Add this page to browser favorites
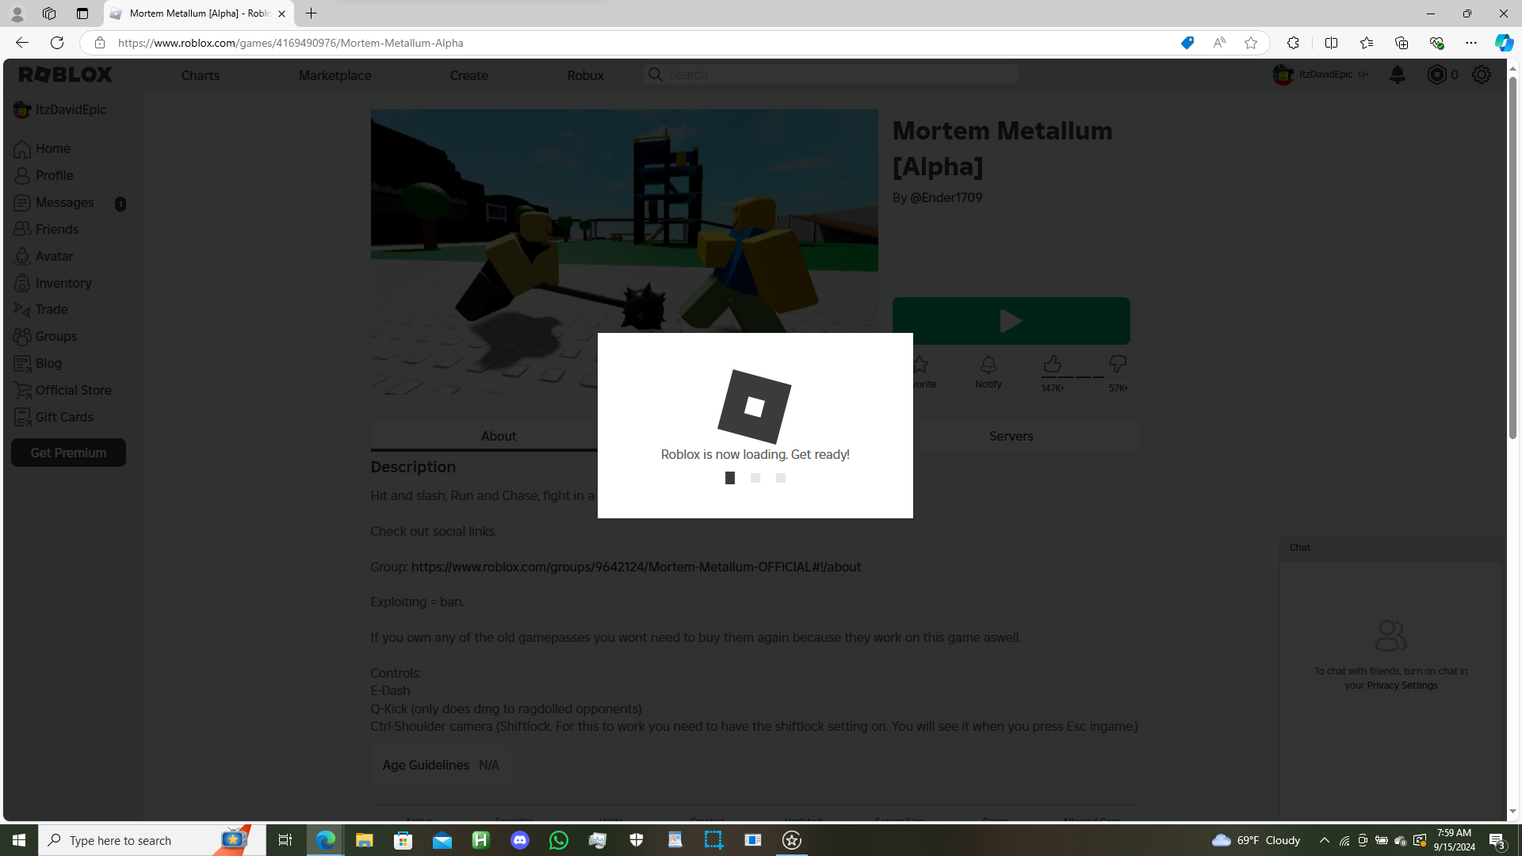The height and width of the screenshot is (856, 1522). point(1251,43)
